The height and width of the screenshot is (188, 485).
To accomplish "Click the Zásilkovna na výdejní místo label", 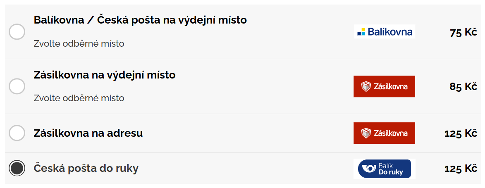I will (x=105, y=75).
